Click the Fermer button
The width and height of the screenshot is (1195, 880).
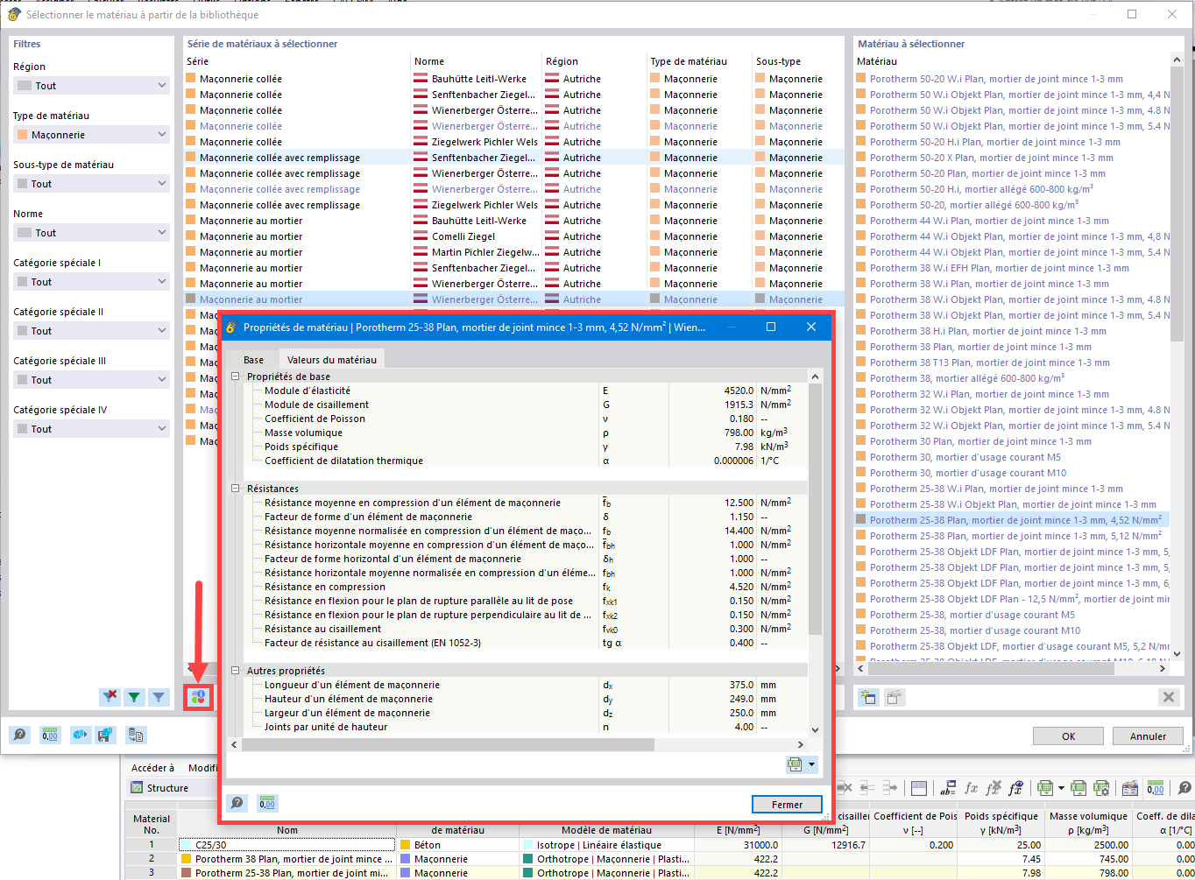click(x=787, y=804)
